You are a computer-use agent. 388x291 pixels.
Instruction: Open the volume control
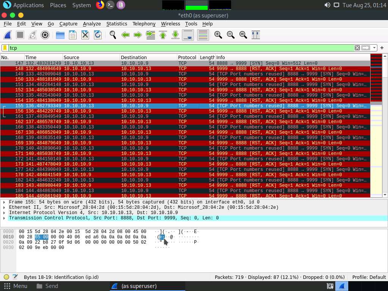click(x=327, y=5)
